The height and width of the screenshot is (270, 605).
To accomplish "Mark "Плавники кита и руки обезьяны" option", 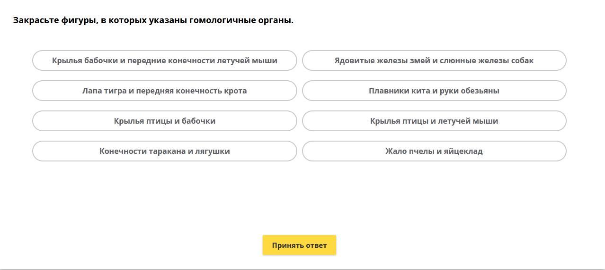I will click(x=434, y=91).
